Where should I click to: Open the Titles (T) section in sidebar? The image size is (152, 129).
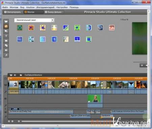(6, 36)
